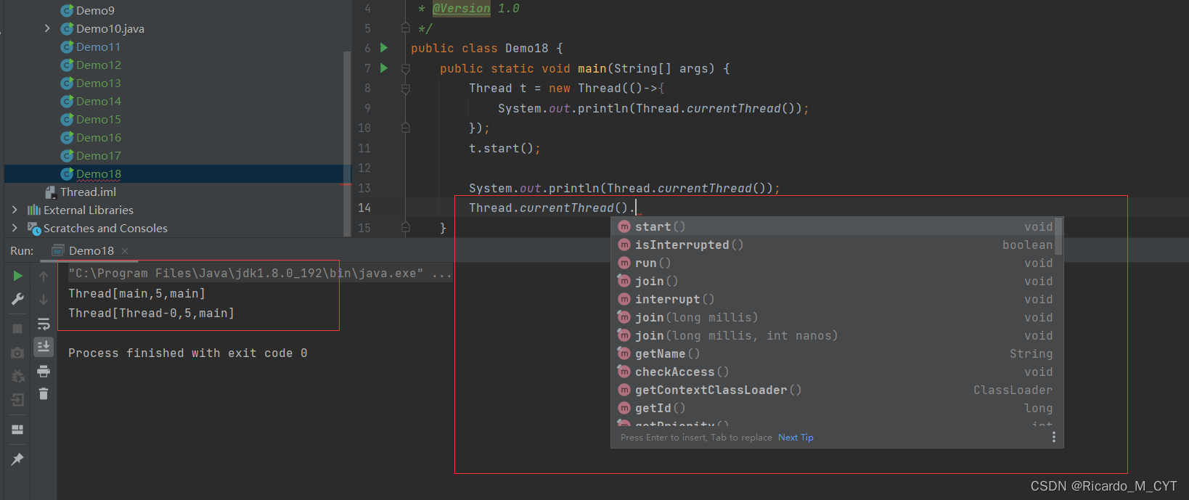Click Thread[Thread-0,5,main] output line
1189x500 pixels.
(151, 313)
